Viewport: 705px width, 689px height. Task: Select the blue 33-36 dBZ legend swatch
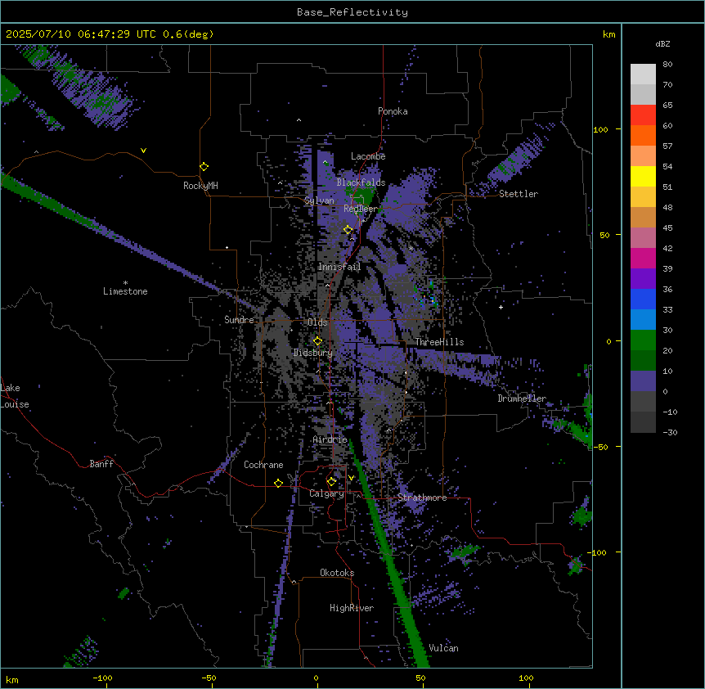tap(643, 299)
